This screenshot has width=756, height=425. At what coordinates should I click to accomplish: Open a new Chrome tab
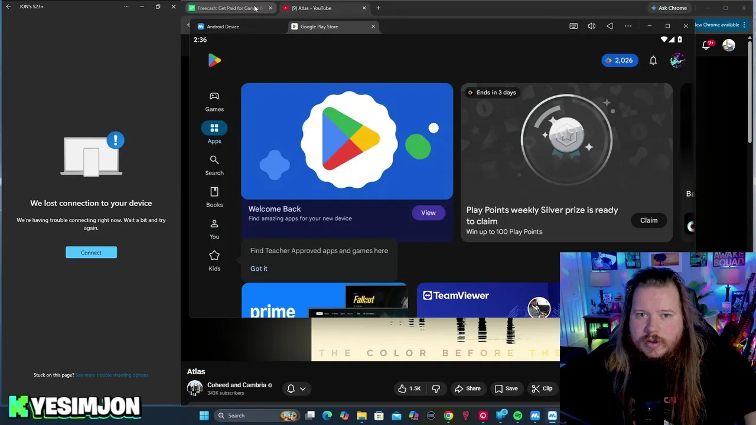tap(378, 8)
